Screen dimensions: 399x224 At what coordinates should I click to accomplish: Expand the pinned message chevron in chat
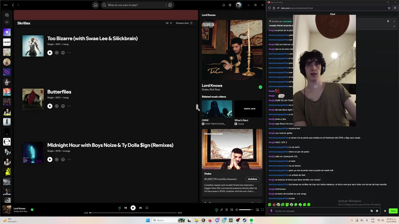tap(394, 26)
